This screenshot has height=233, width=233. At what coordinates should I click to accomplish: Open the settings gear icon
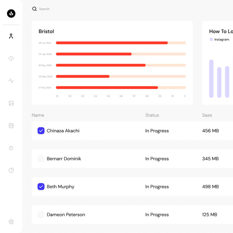pos(11,222)
